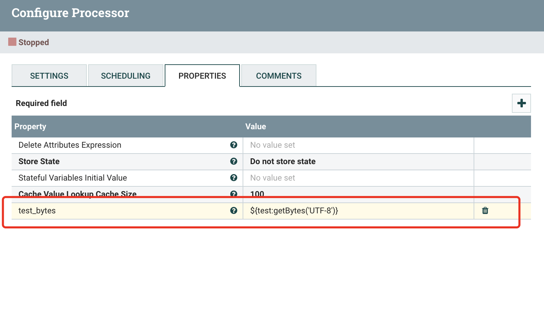Open help for Delete Attributes Expression
This screenshot has width=544, height=331.
234,145
